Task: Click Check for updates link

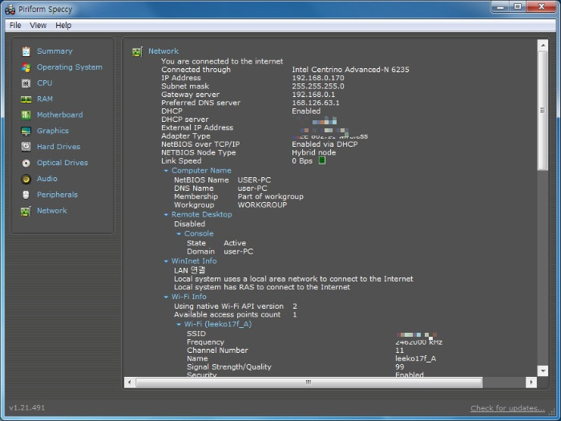Action: click(507, 408)
